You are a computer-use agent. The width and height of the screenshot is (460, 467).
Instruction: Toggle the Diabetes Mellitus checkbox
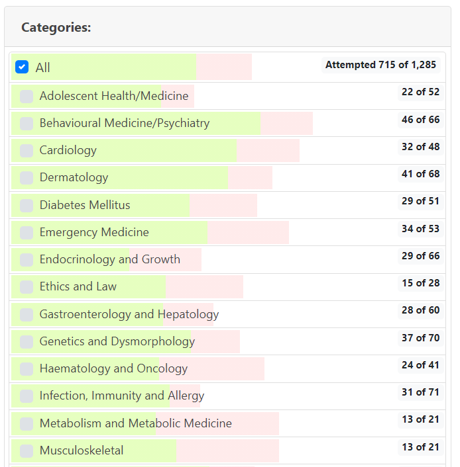[27, 206]
